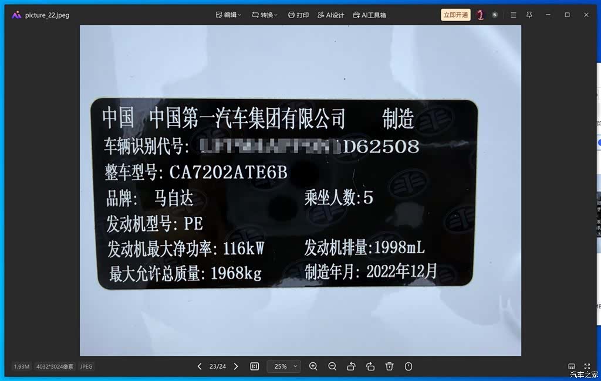
Task: Click the 23/24 image counter
Action: 217,366
